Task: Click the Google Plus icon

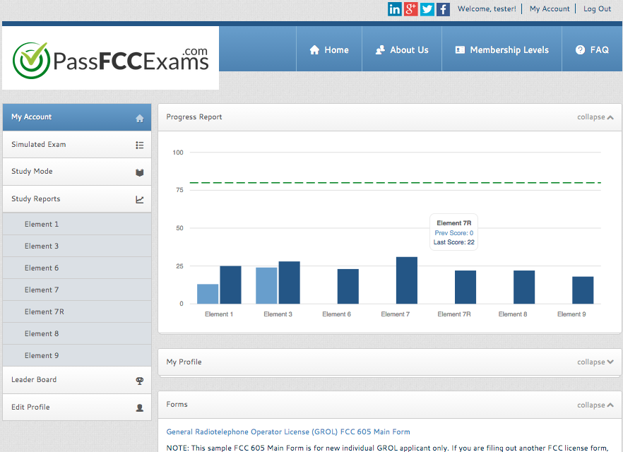Action: [411, 9]
